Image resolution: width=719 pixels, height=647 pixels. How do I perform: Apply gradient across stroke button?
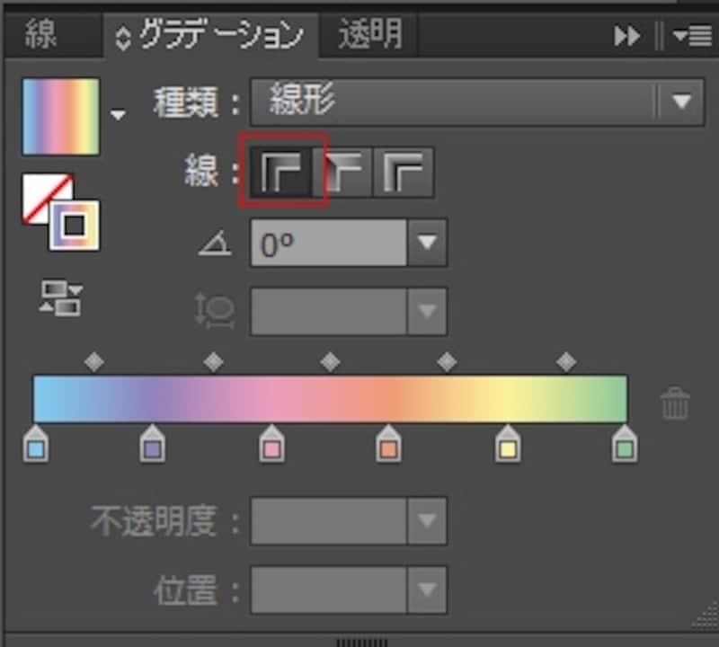(x=404, y=173)
